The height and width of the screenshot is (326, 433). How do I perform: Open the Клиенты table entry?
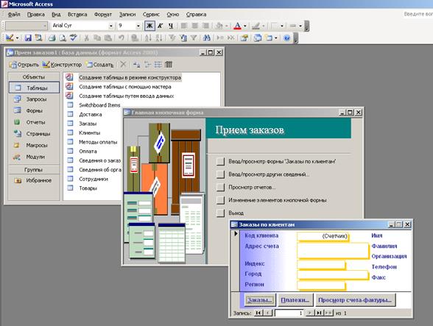[x=89, y=132]
